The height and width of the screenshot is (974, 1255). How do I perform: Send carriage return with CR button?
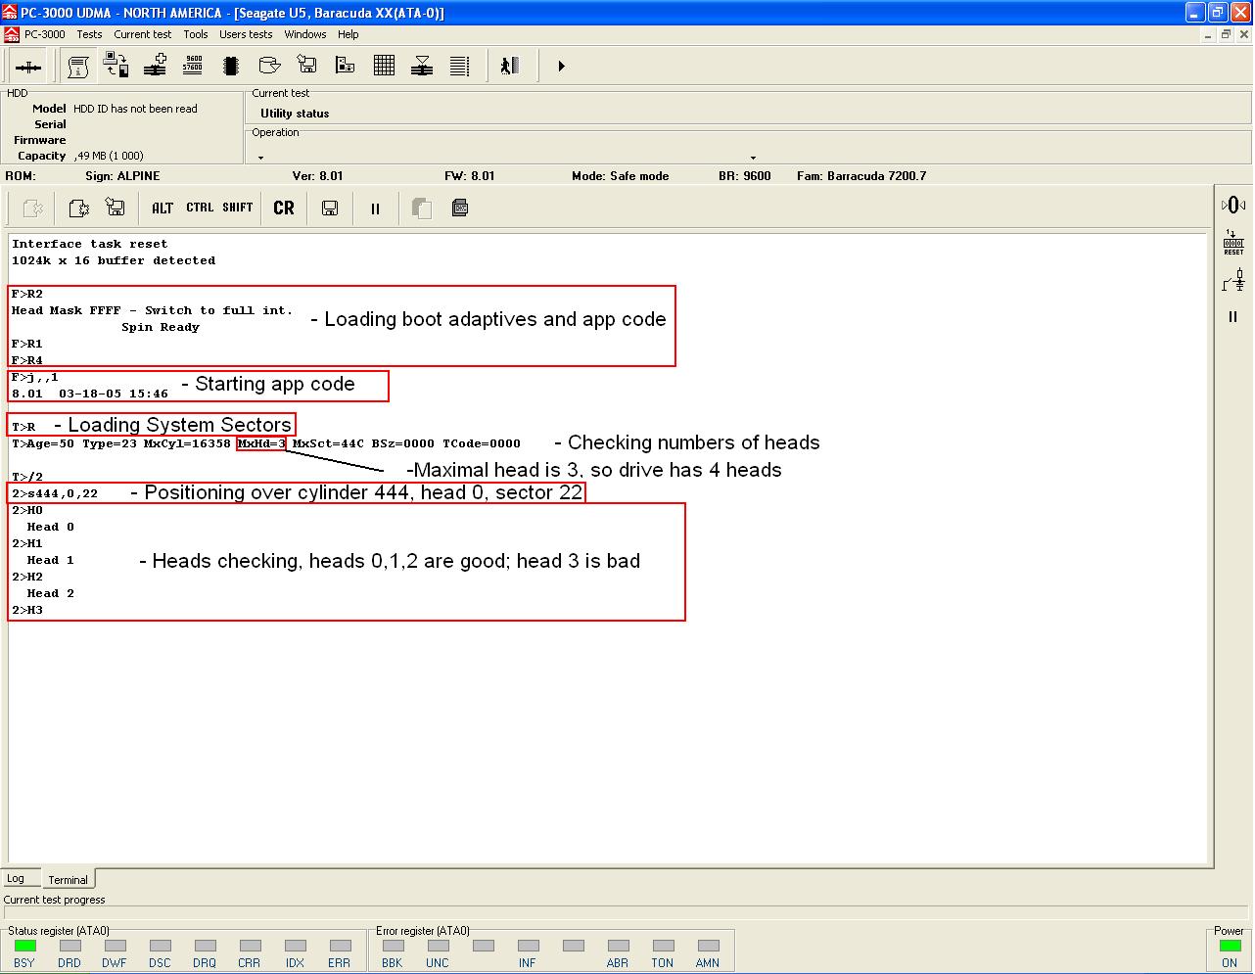[284, 208]
